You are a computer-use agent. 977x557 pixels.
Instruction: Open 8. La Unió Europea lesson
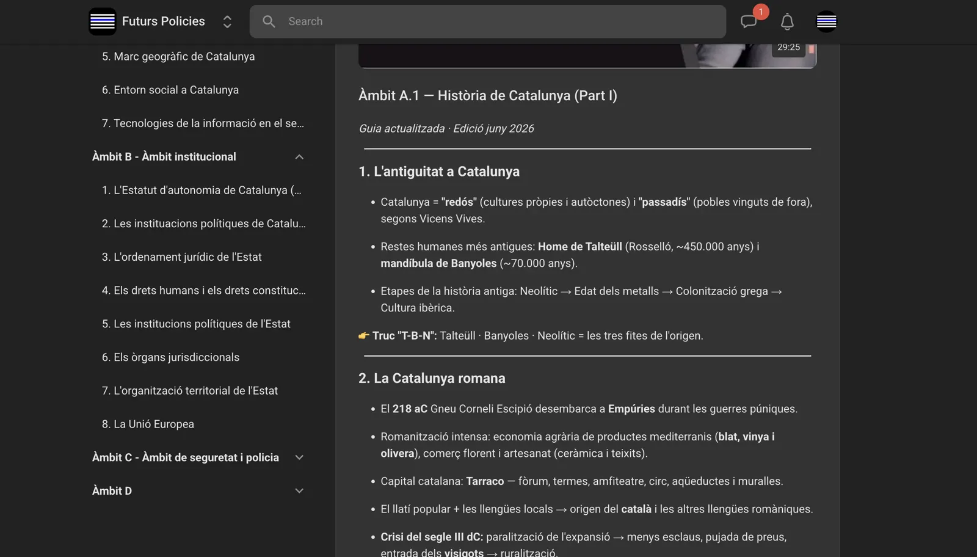click(148, 424)
